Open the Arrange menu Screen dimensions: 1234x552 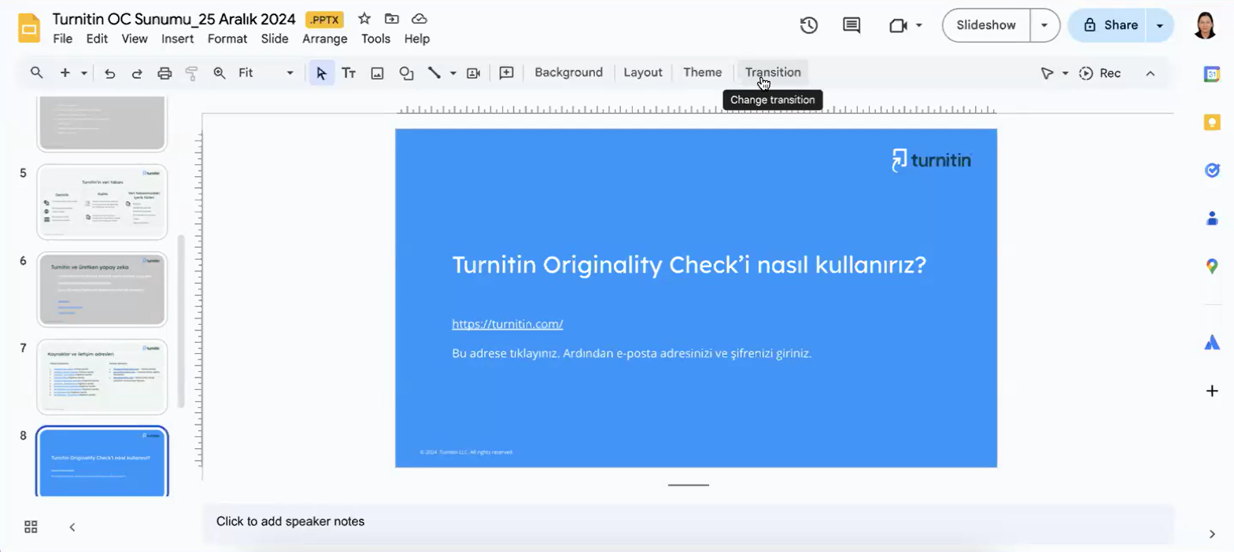(324, 39)
